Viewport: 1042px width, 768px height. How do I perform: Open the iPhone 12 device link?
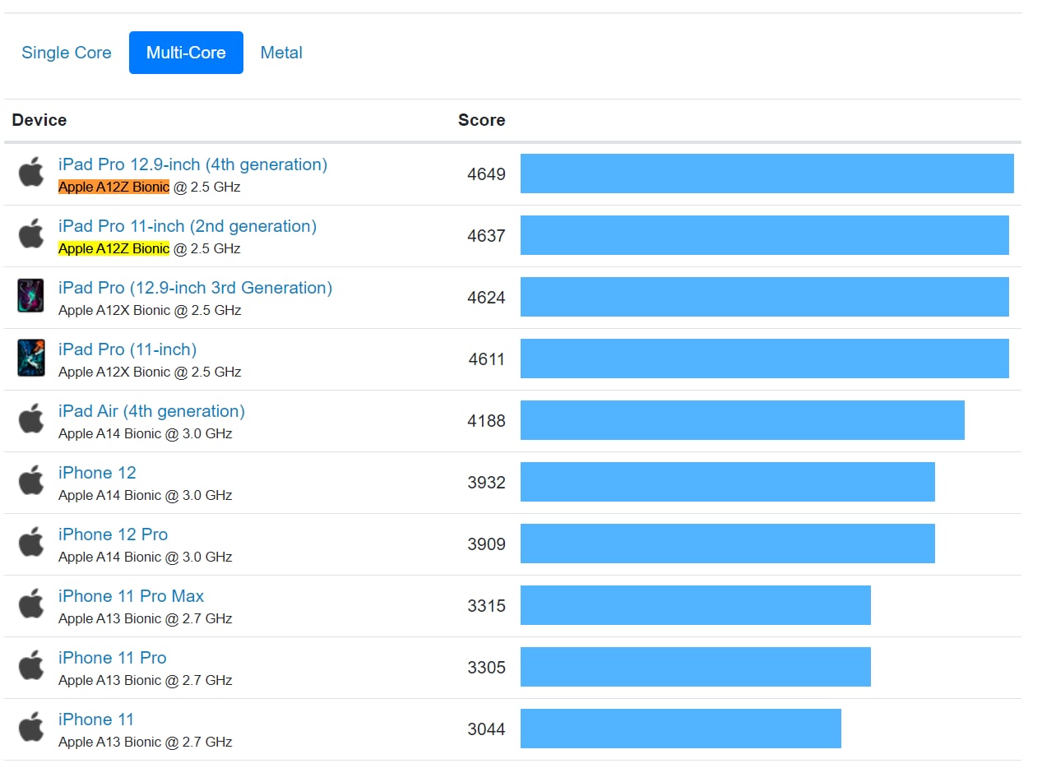[97, 473]
